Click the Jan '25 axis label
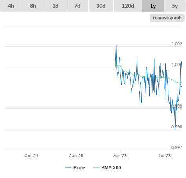186x178 pixels. (x=76, y=156)
